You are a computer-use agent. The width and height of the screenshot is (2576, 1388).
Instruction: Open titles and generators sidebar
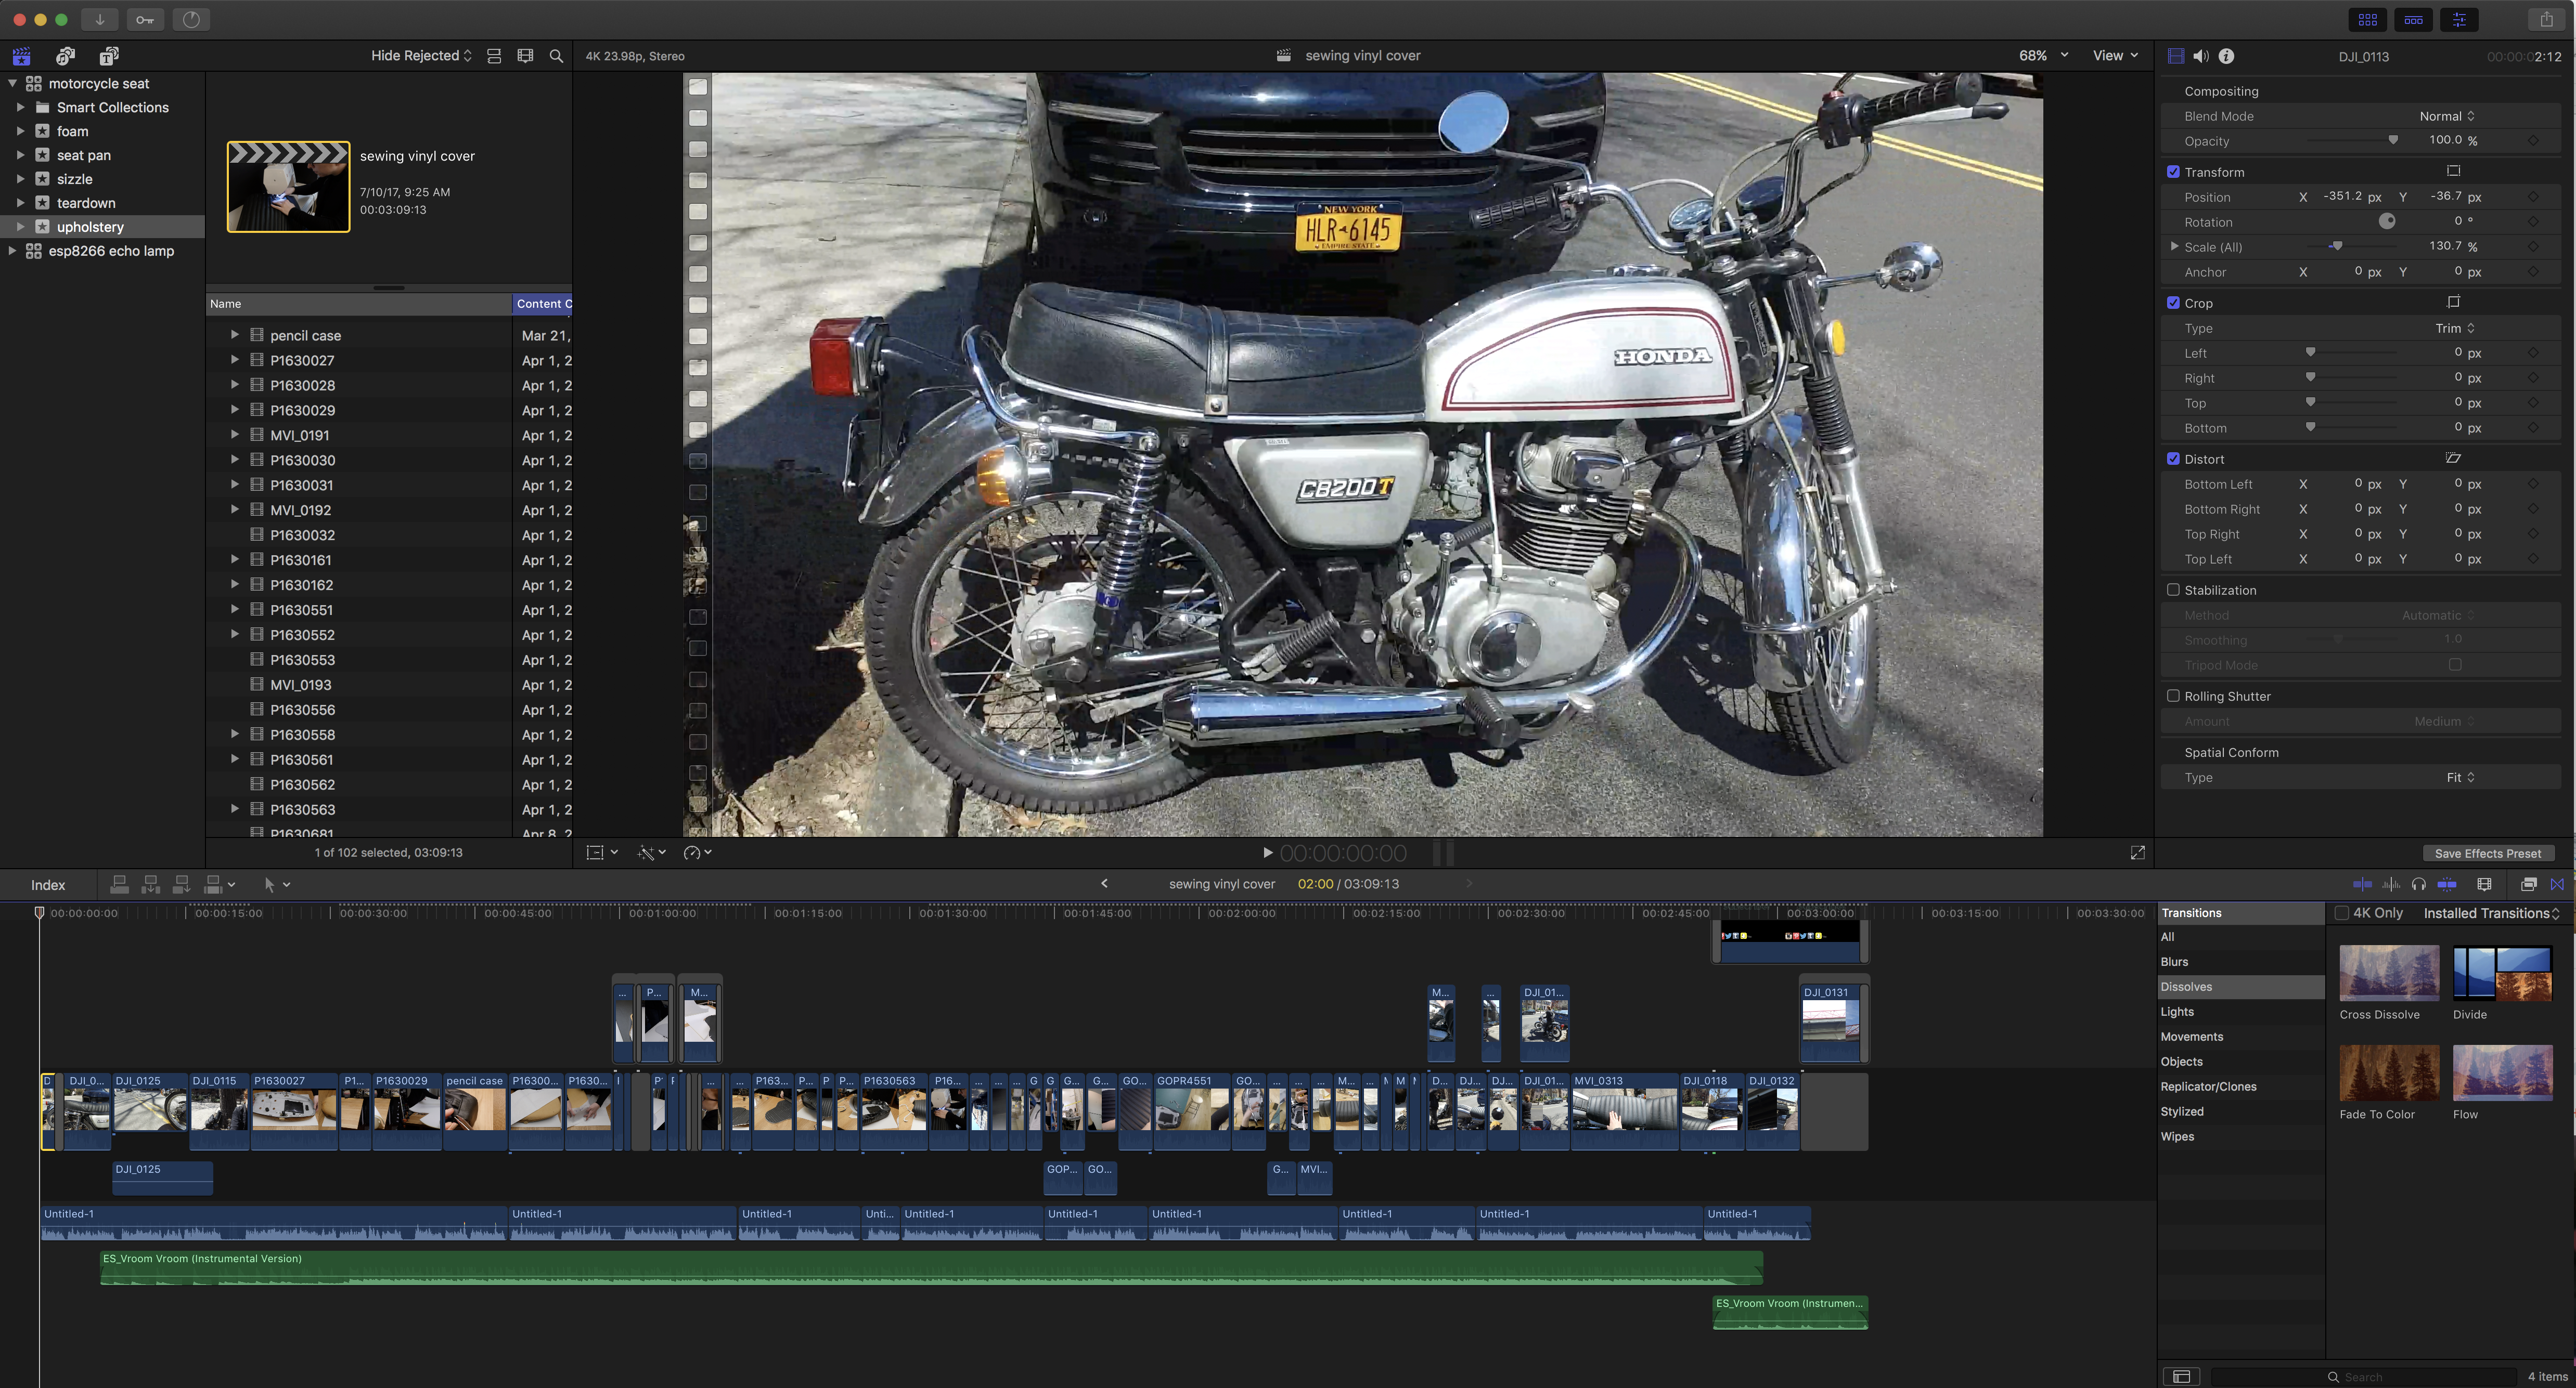[110, 56]
